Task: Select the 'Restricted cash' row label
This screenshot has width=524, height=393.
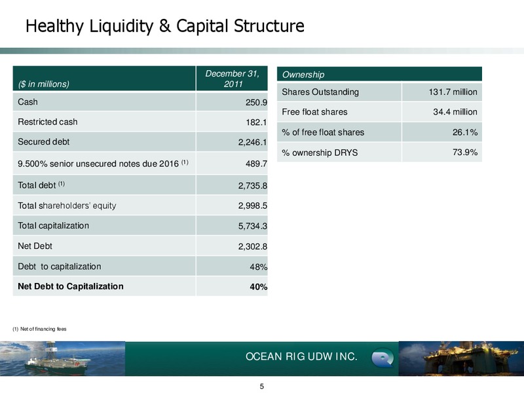Action: [47, 122]
